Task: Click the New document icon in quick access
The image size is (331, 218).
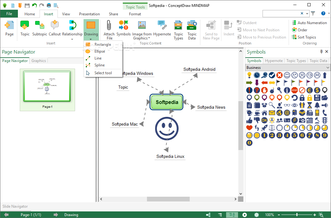Action: [13, 5]
